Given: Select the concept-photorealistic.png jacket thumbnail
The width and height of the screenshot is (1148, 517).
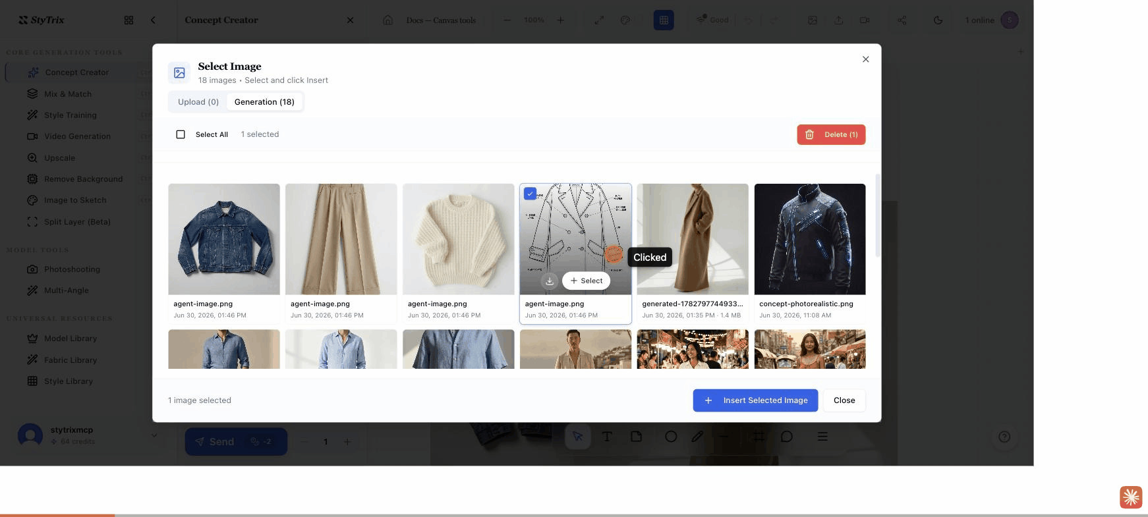Looking at the screenshot, I should tap(810, 239).
